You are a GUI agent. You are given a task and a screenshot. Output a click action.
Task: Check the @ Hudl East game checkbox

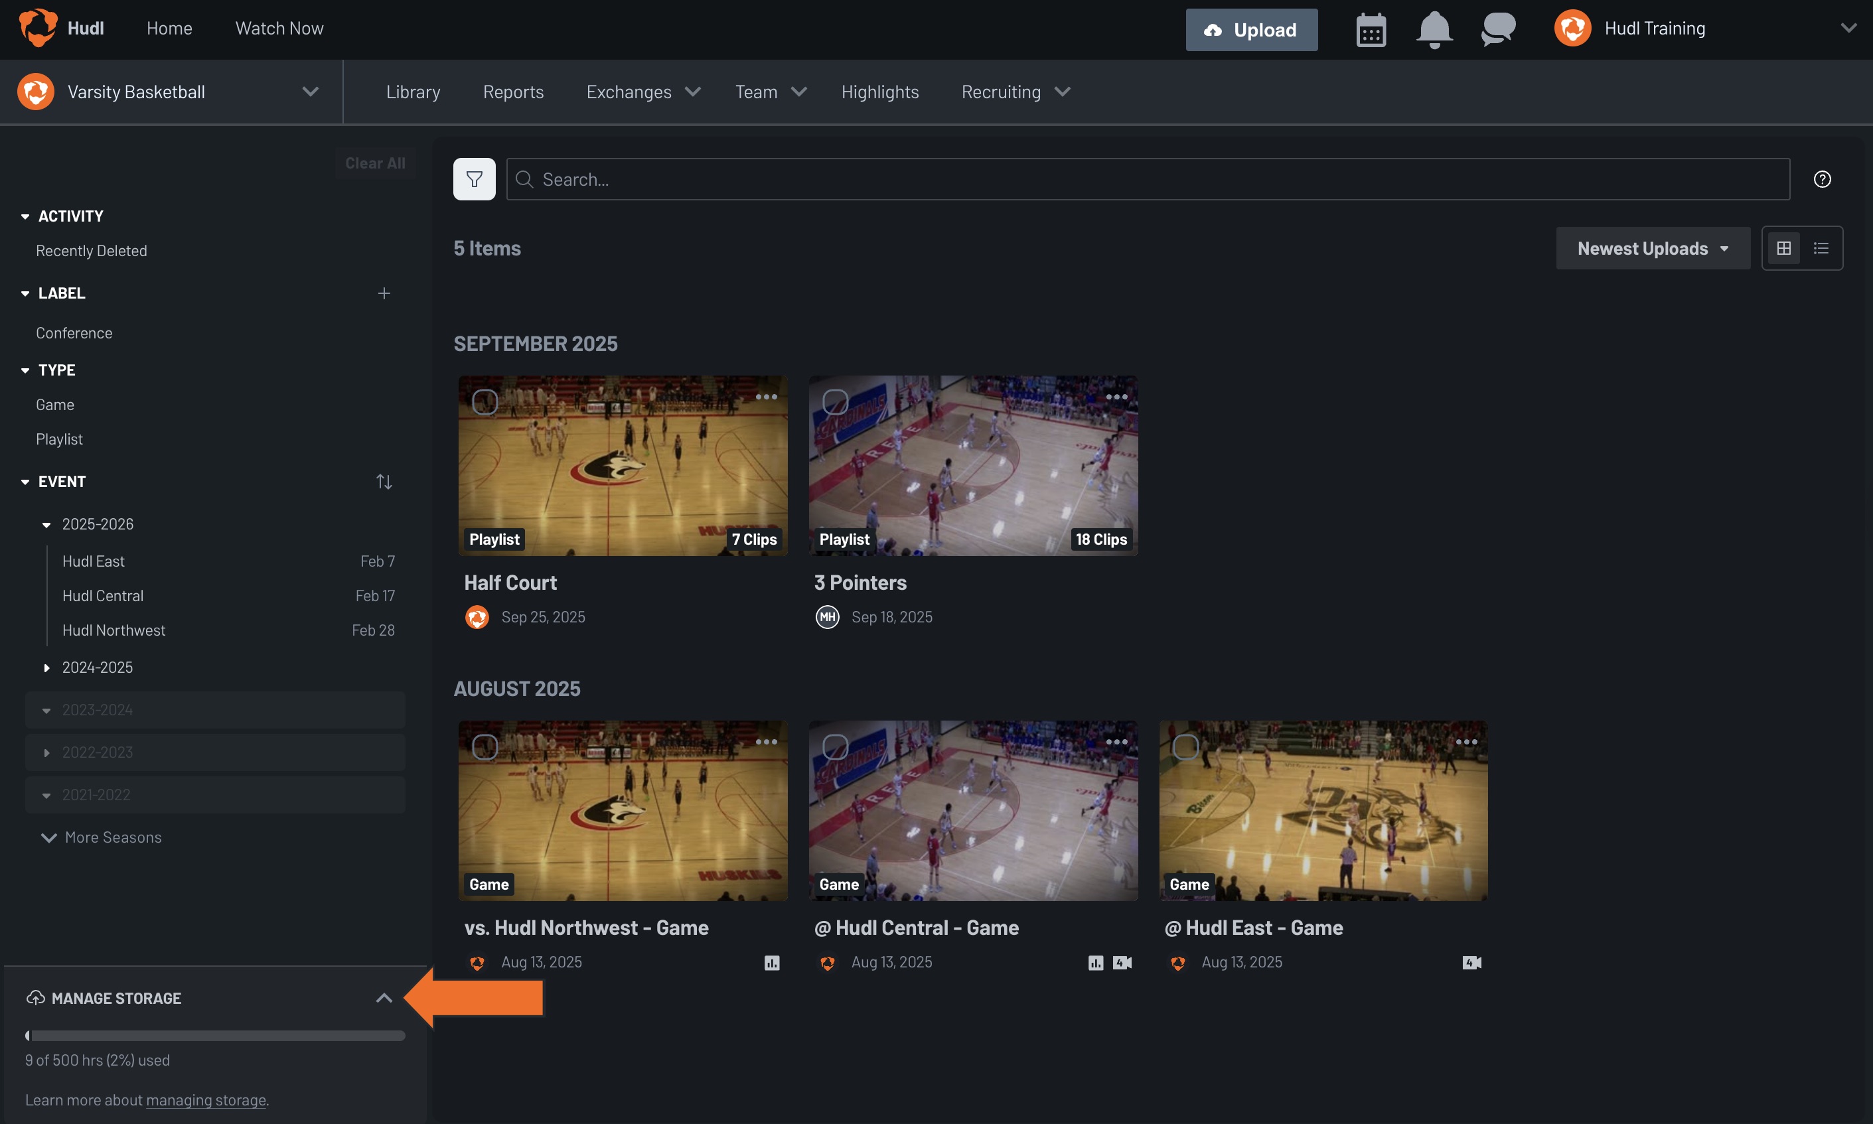[1185, 747]
